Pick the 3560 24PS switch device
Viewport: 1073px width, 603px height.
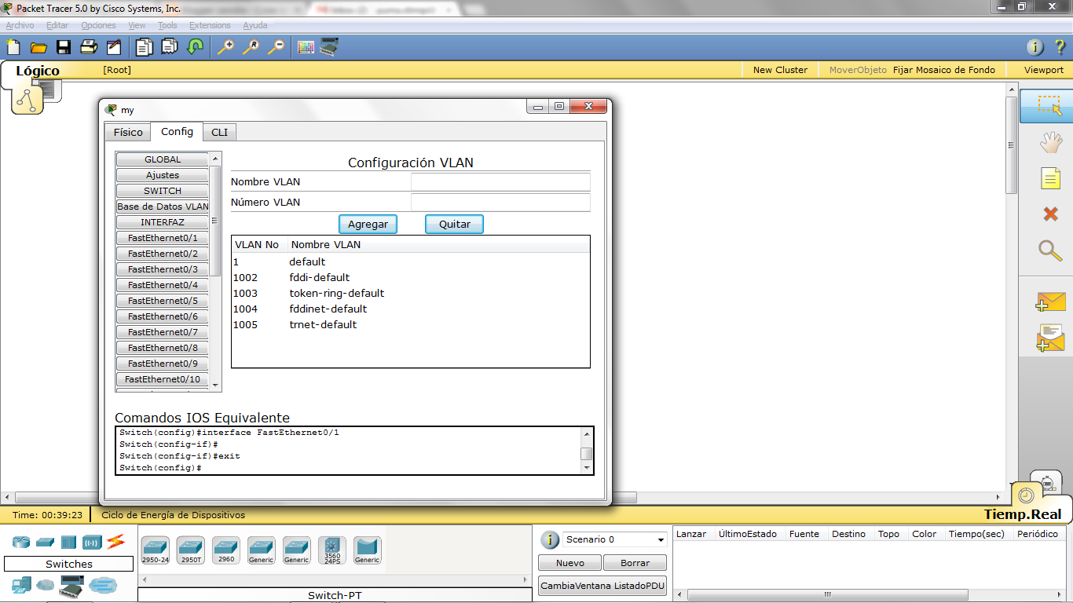(x=331, y=550)
